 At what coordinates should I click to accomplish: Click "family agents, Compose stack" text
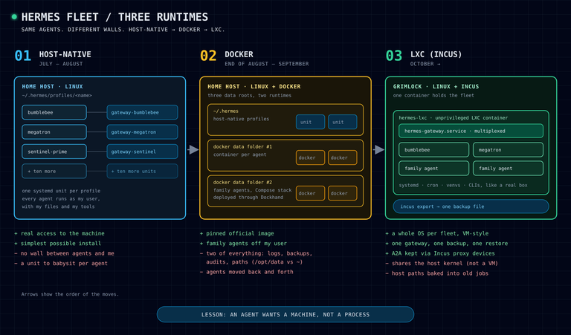click(252, 190)
